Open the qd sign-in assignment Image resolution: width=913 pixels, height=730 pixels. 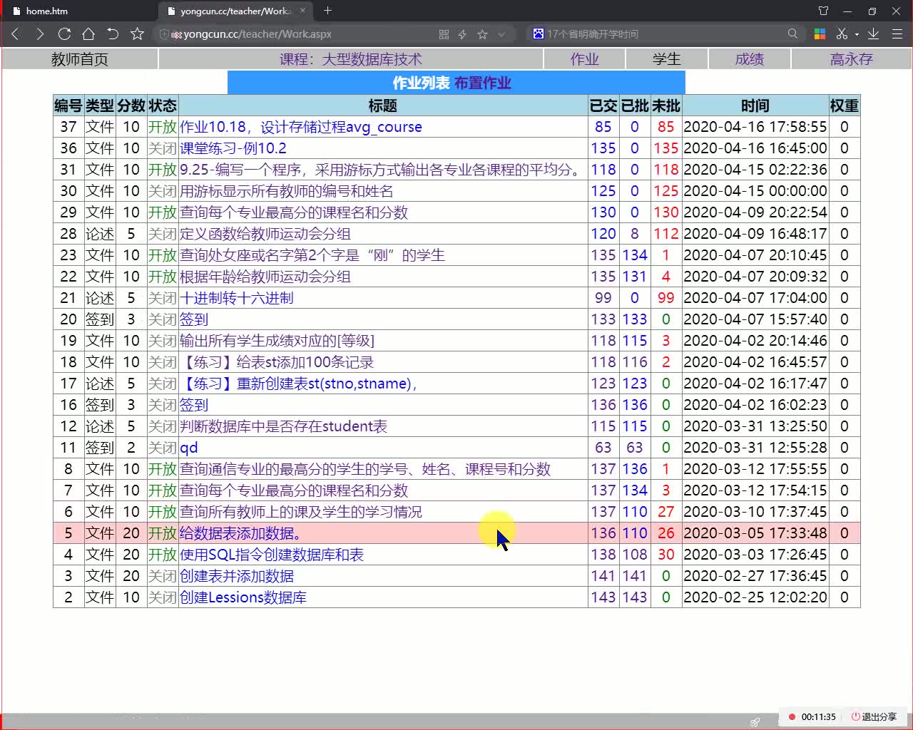(189, 448)
